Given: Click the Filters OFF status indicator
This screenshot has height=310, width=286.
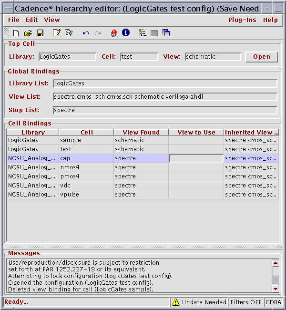Looking at the screenshot, I should (x=246, y=302).
